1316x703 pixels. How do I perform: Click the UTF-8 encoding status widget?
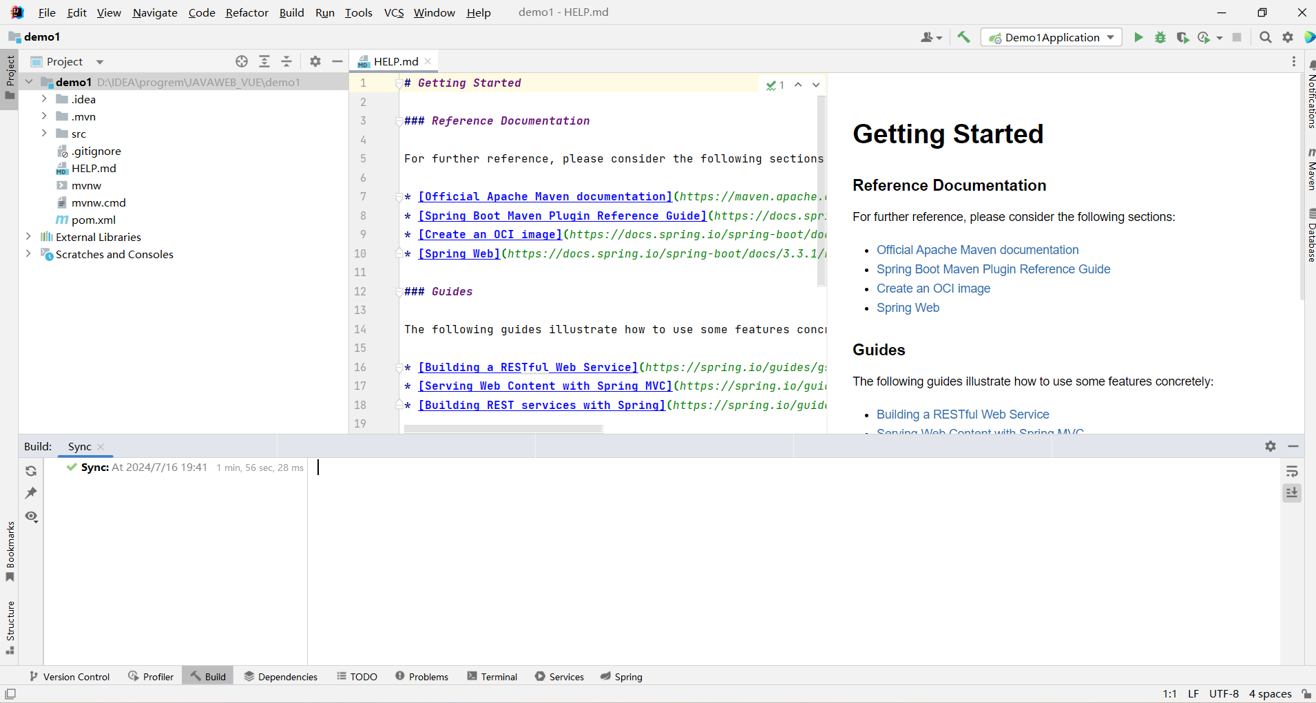1224,693
